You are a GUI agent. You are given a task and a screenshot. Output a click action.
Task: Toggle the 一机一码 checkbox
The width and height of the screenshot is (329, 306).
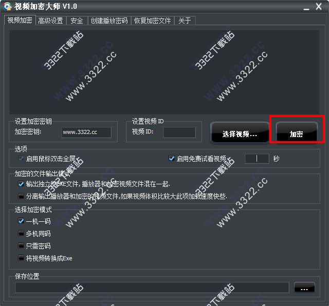(21, 221)
